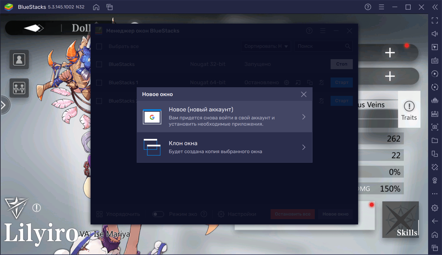Show more sidebar tools via three dots

click(x=435, y=194)
